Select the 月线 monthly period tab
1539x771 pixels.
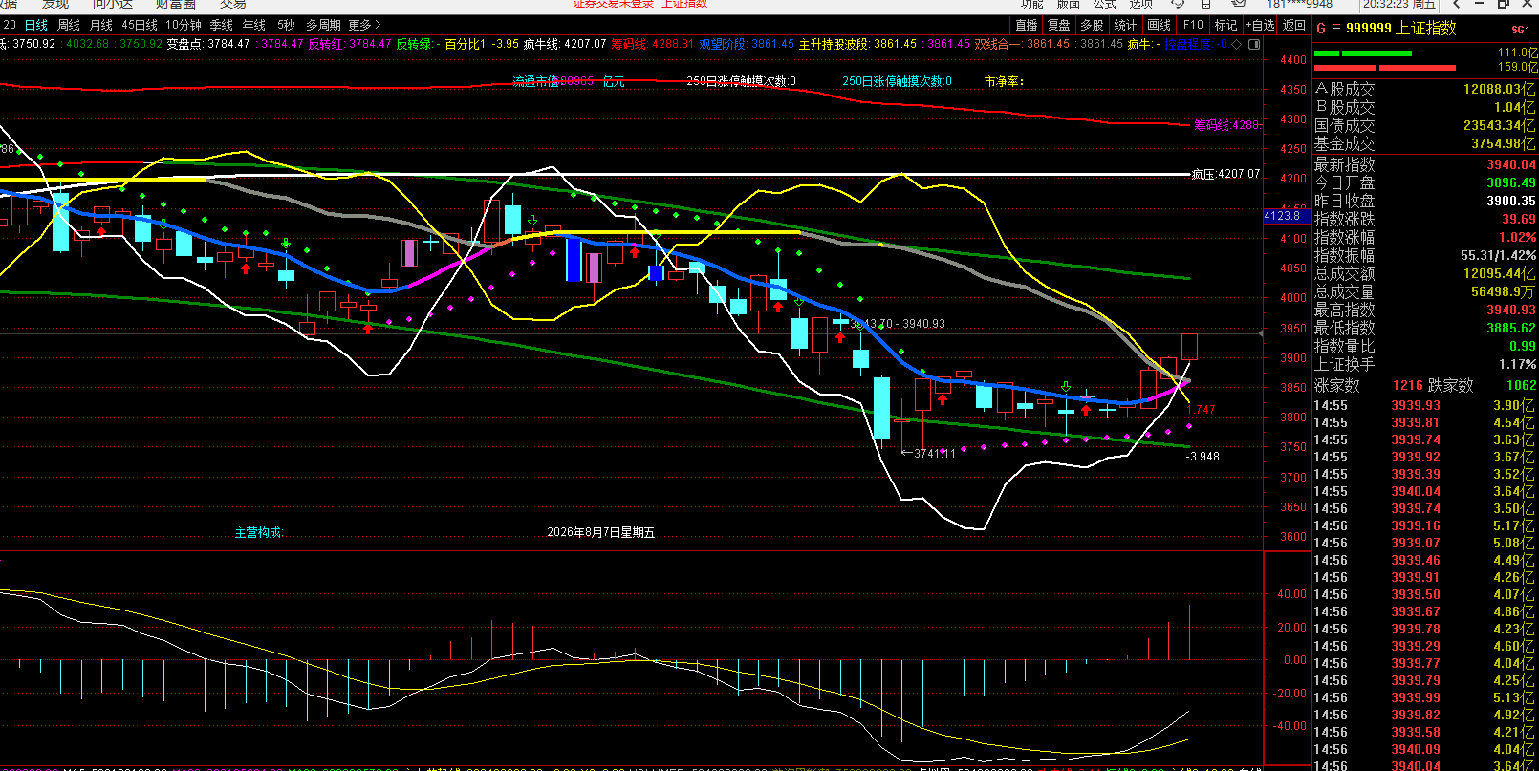101,25
